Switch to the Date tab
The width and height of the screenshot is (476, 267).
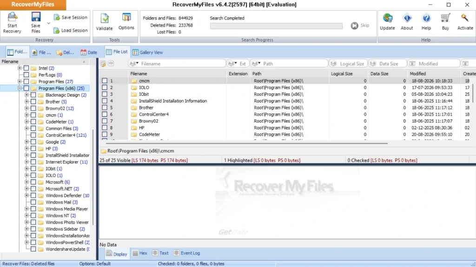(89, 52)
